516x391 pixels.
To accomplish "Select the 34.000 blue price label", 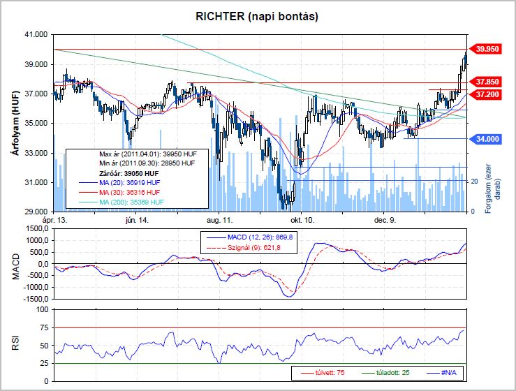I will [x=485, y=139].
